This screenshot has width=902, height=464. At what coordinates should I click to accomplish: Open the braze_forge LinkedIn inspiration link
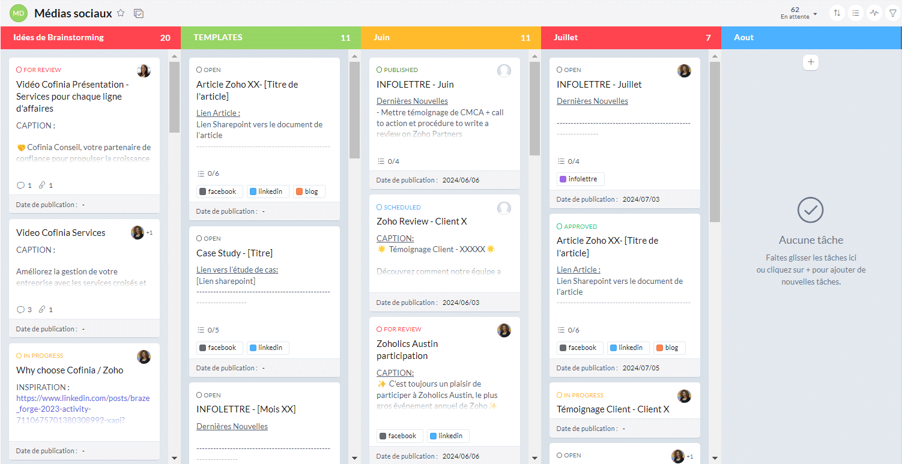(x=83, y=409)
